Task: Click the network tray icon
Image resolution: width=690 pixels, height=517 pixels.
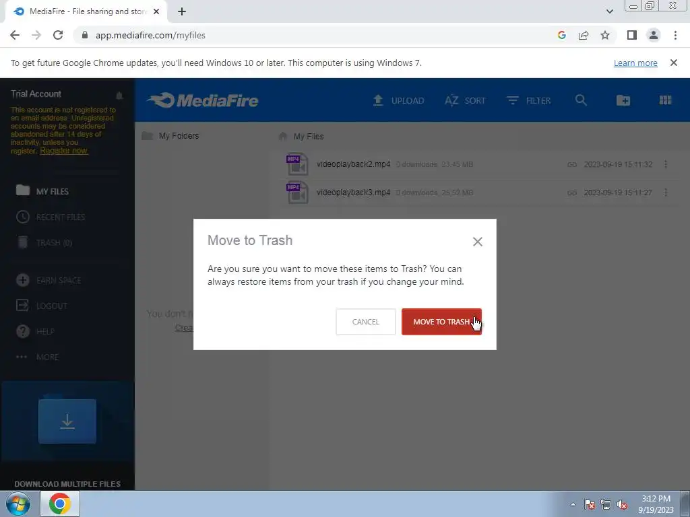Action: tap(606, 504)
